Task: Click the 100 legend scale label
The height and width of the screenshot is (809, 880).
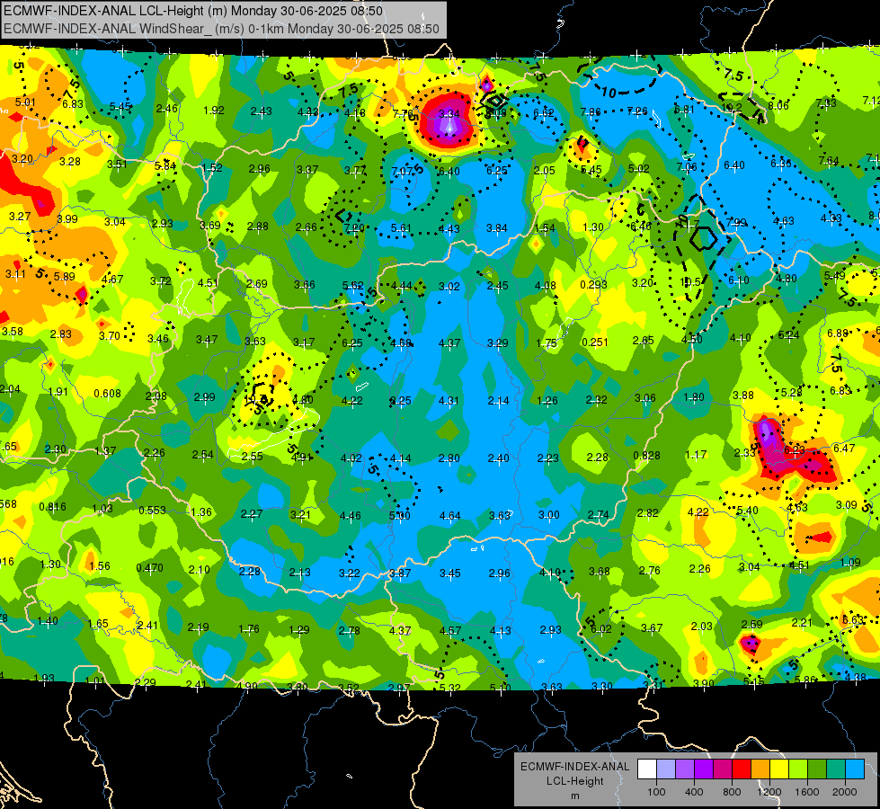Action: 656,792
